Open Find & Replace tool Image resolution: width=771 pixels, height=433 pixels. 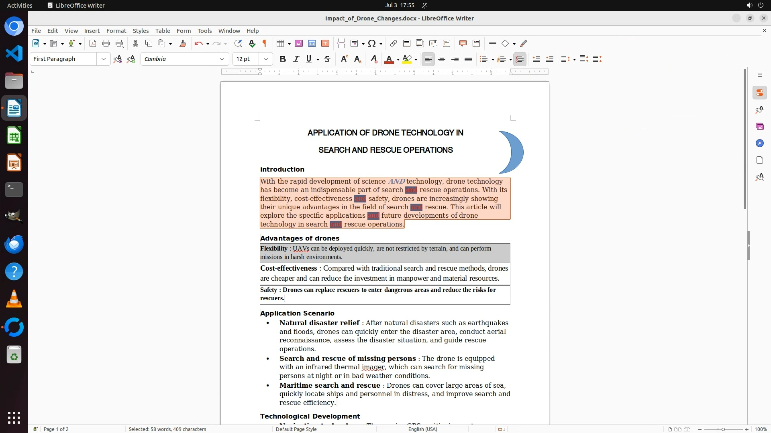coord(238,43)
